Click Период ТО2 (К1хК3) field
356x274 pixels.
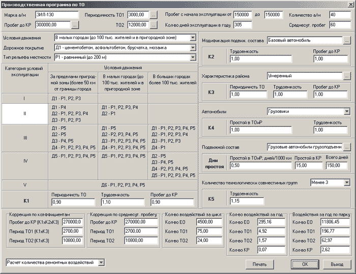(72, 240)
